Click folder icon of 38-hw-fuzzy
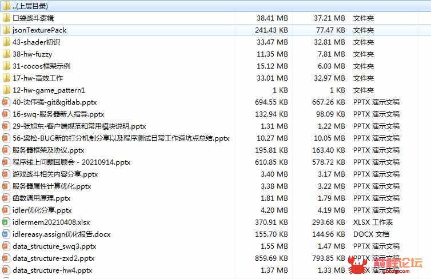431x279 pixels. point(6,54)
